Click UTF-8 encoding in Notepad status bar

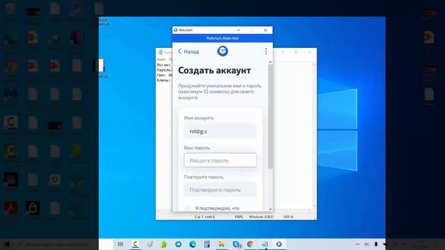(289, 217)
